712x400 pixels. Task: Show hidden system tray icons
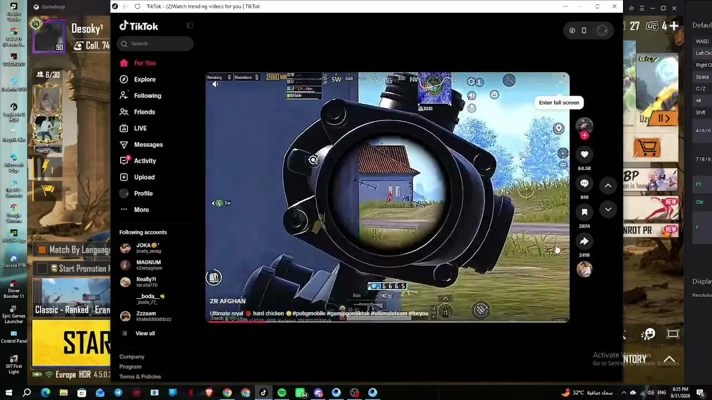(x=624, y=393)
